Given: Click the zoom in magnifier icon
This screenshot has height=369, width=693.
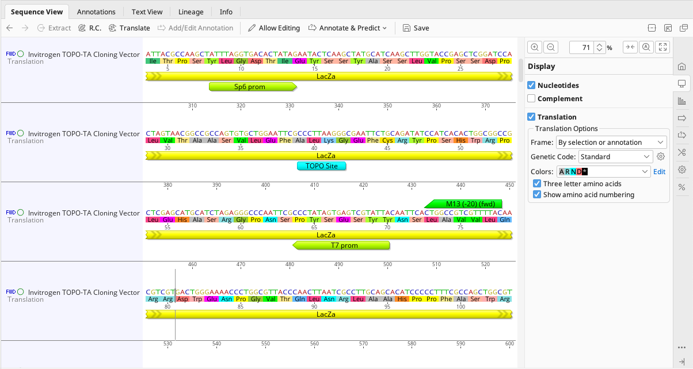Looking at the screenshot, I should 535,48.
